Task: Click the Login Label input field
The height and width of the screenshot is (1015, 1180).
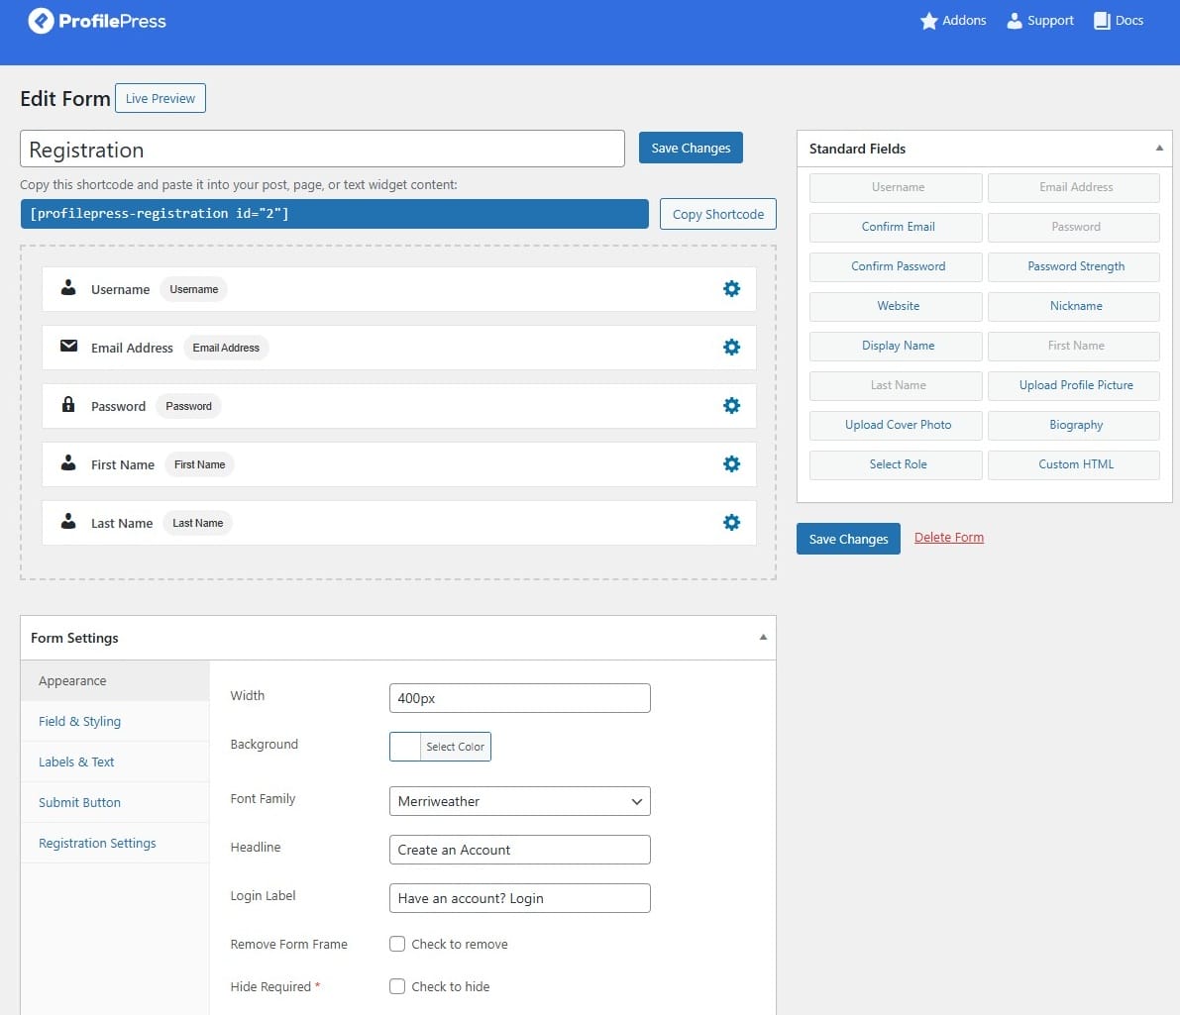Action: 519,898
